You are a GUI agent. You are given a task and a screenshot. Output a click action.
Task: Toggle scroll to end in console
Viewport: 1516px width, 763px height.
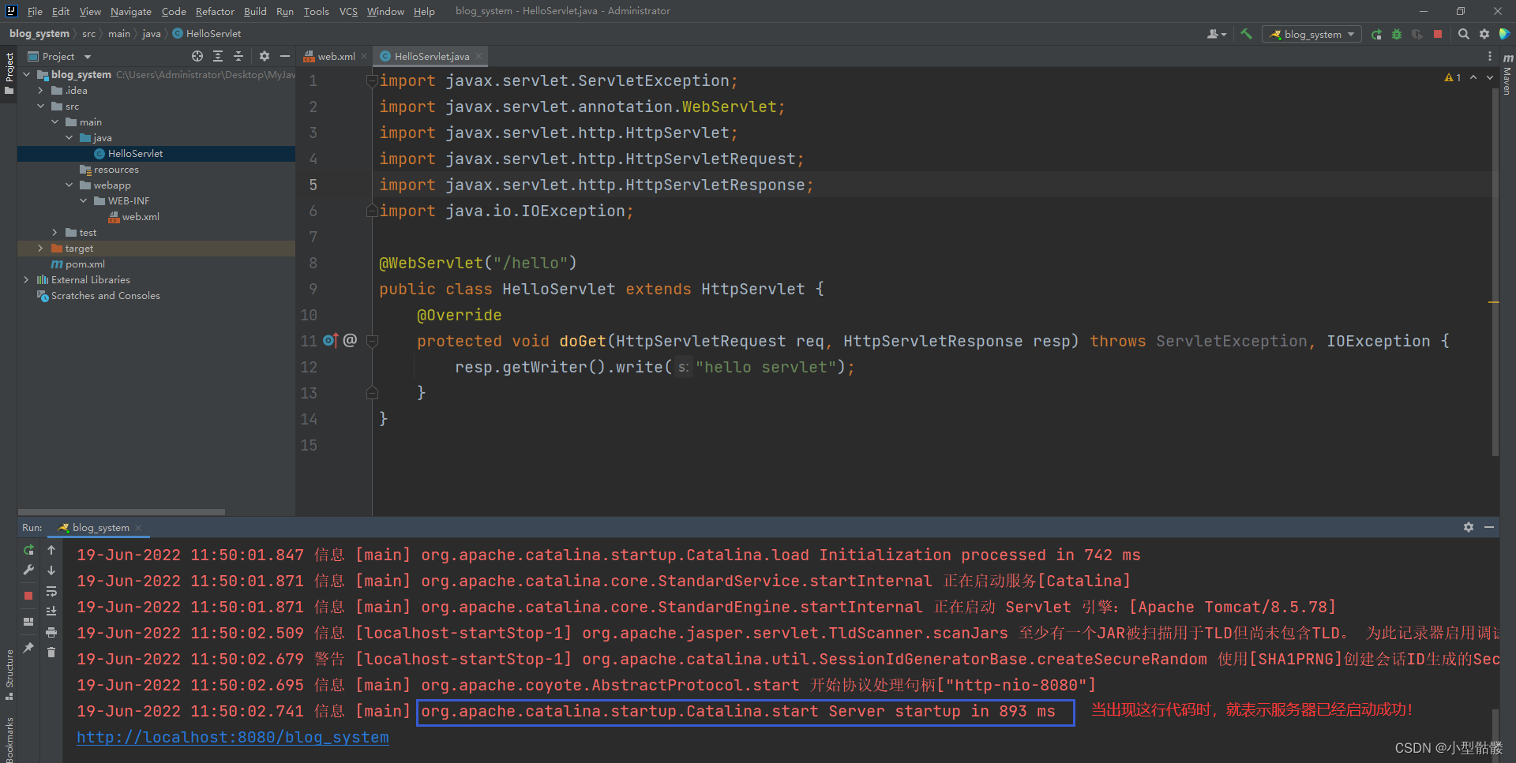coord(51,612)
